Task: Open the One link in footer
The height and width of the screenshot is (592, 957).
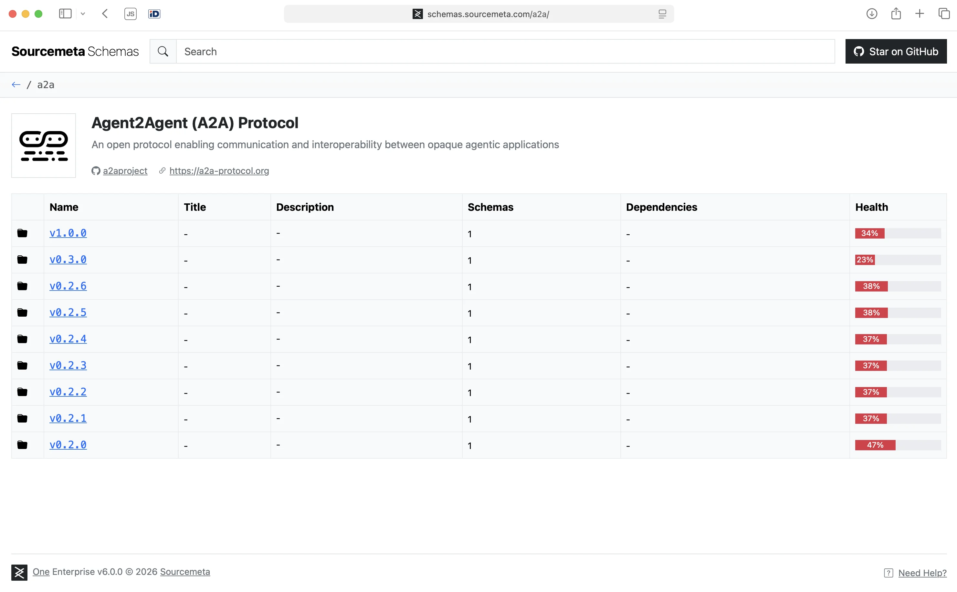Action: (x=41, y=572)
